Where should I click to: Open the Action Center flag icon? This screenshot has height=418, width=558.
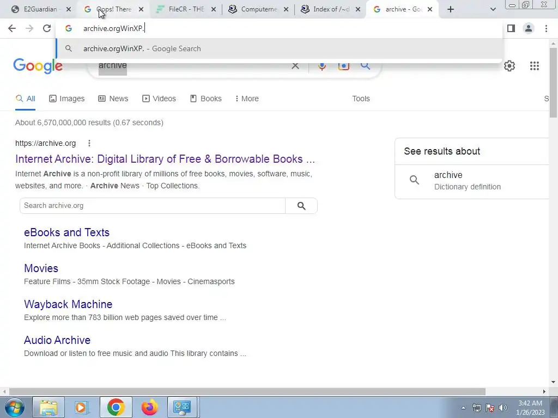[x=490, y=408]
